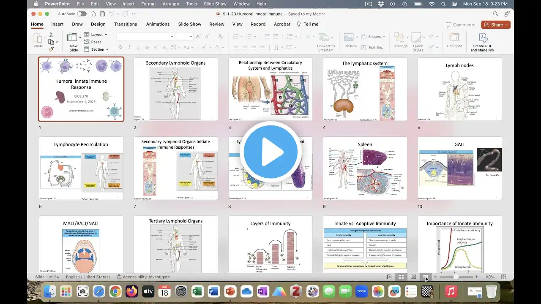541x304 pixels.
Task: Open the Review tab
Action: tap(217, 24)
